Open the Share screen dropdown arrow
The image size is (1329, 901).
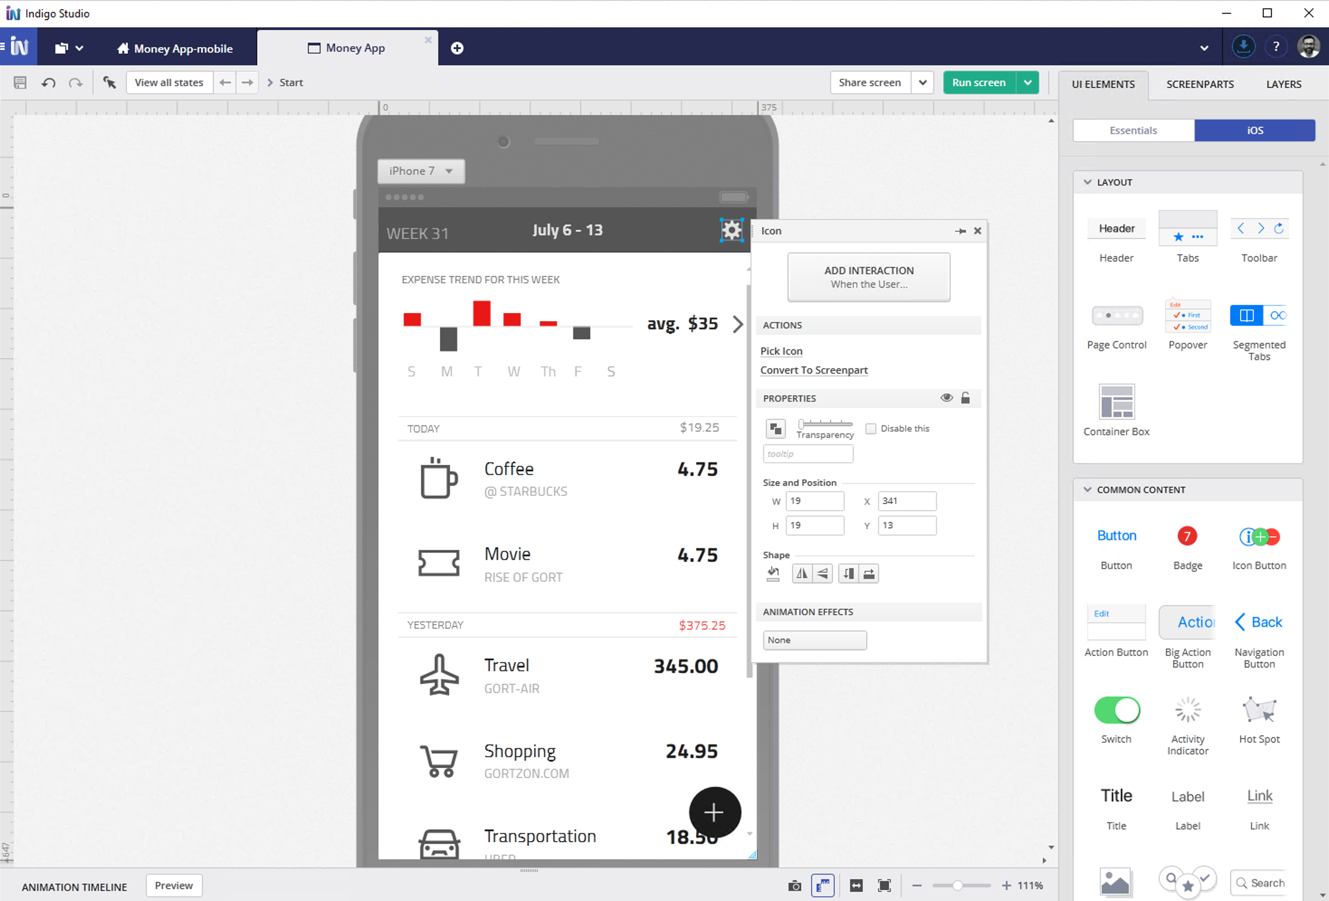[922, 83]
